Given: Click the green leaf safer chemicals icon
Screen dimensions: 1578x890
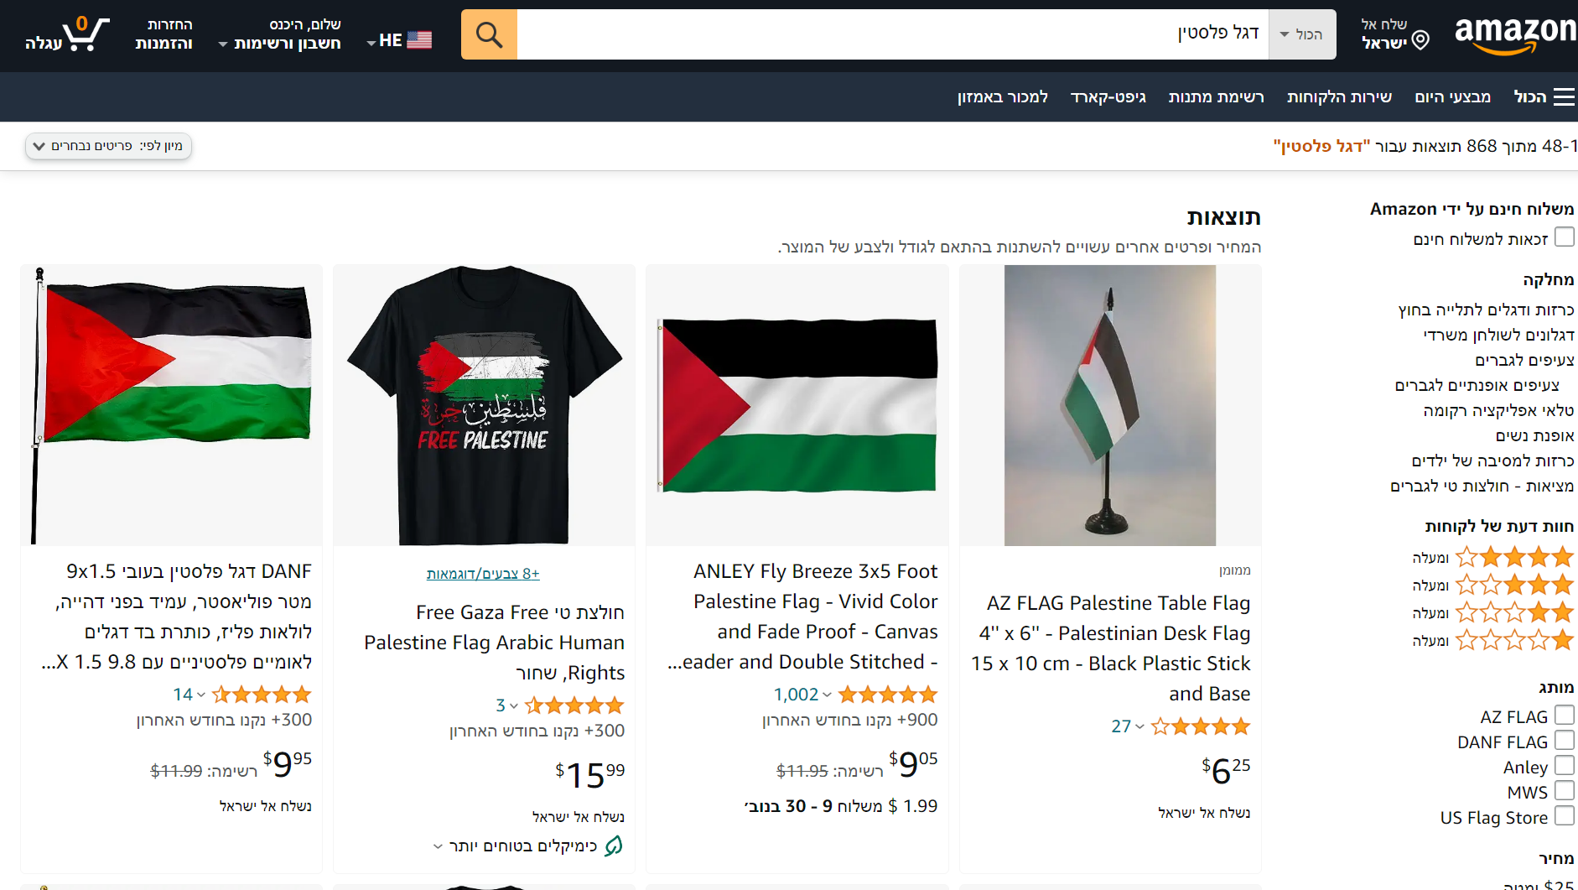Looking at the screenshot, I should [614, 846].
